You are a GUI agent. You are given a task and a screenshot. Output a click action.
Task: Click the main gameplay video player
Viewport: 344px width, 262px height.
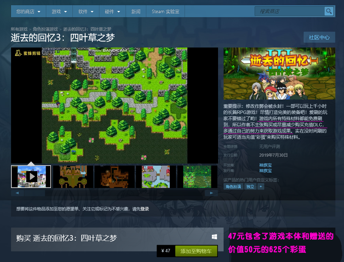coord(115,105)
